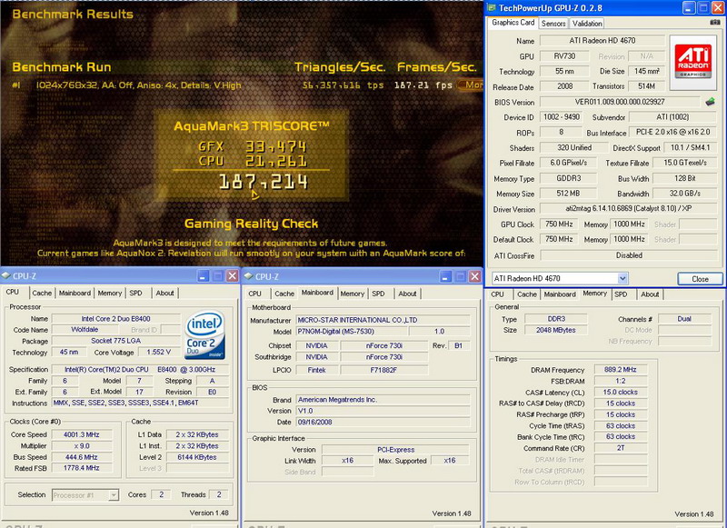727x528 pixels.
Task: Go to the CPU tab in the Timings CPU-Z window
Action: coord(497,294)
